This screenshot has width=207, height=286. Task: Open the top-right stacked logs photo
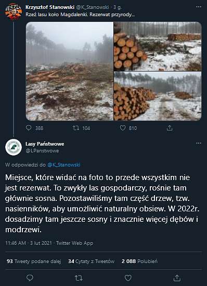pyautogui.click(x=158, y=46)
